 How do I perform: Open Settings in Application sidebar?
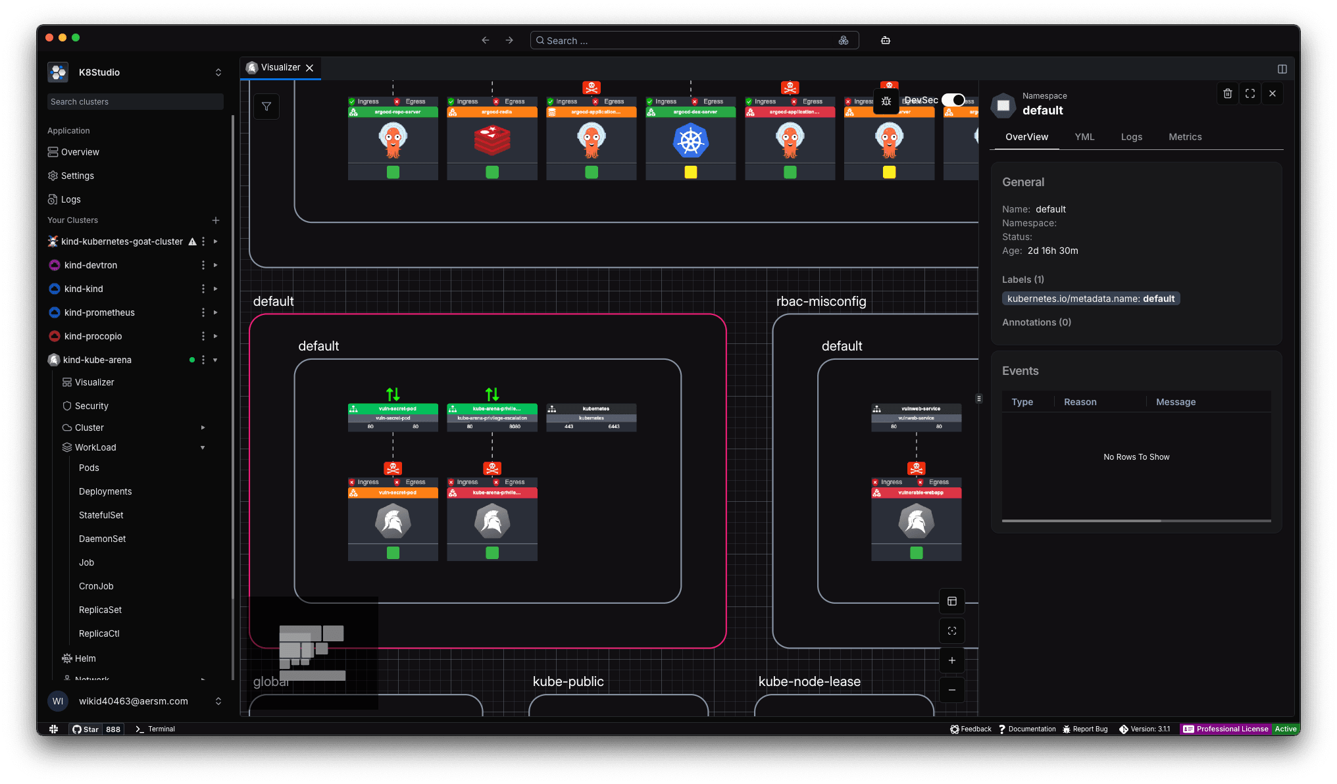(71, 176)
